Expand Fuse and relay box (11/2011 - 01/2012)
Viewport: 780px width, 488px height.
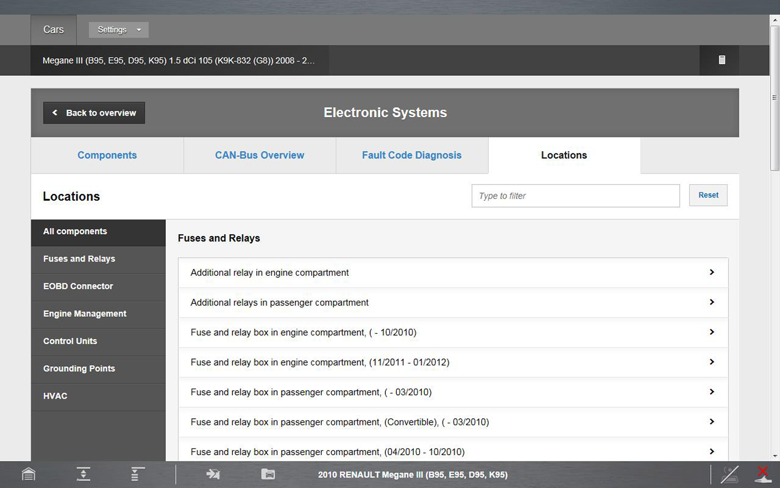coord(452,363)
